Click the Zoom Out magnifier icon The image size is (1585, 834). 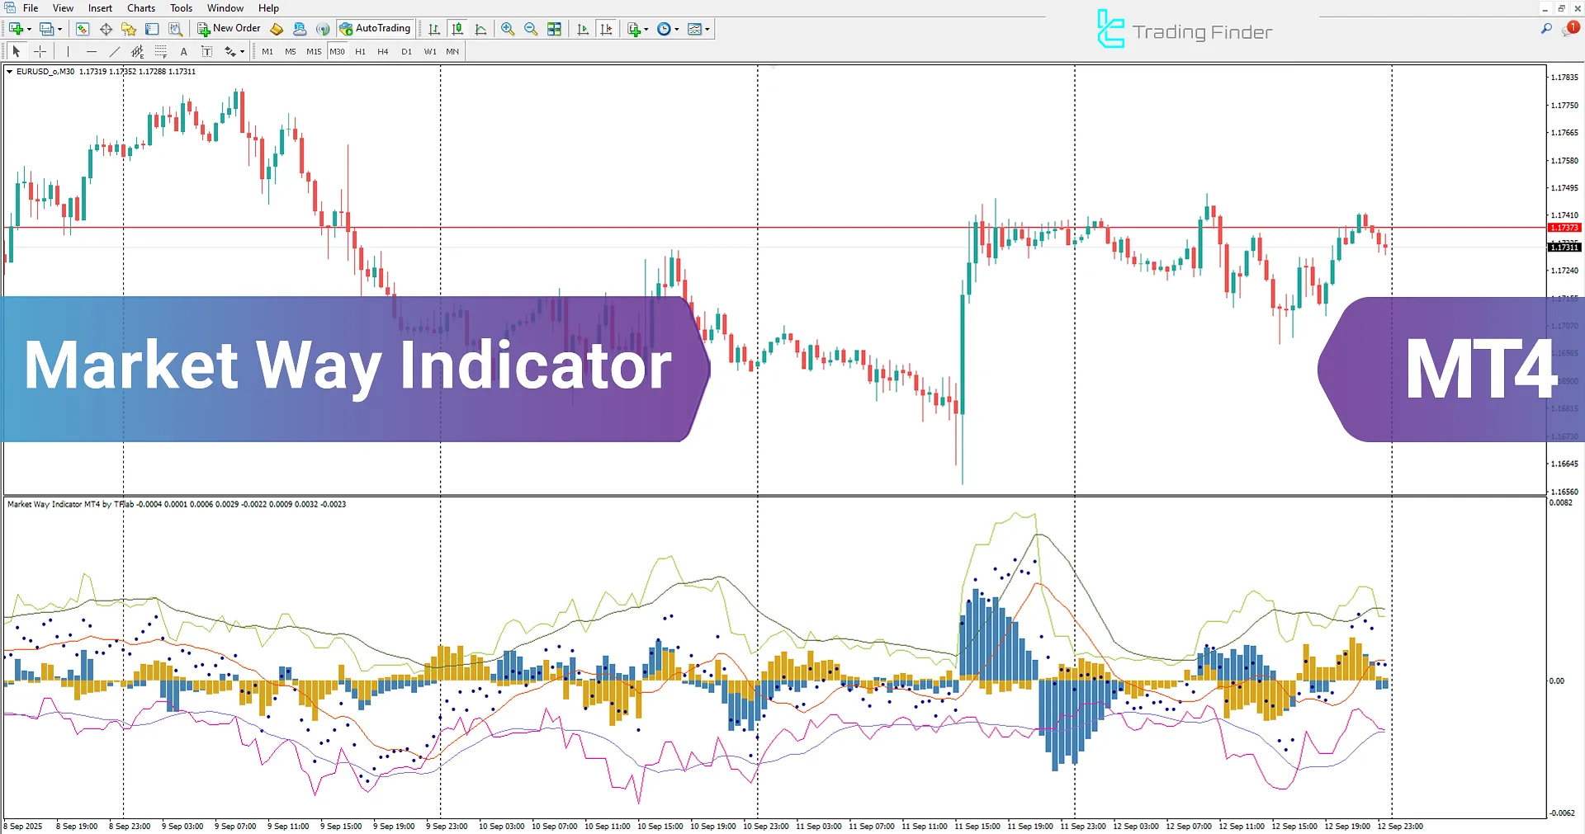point(531,29)
